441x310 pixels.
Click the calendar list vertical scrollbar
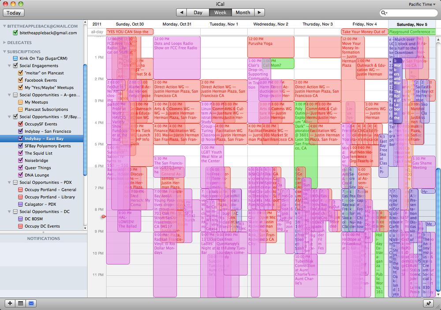pos(85,120)
